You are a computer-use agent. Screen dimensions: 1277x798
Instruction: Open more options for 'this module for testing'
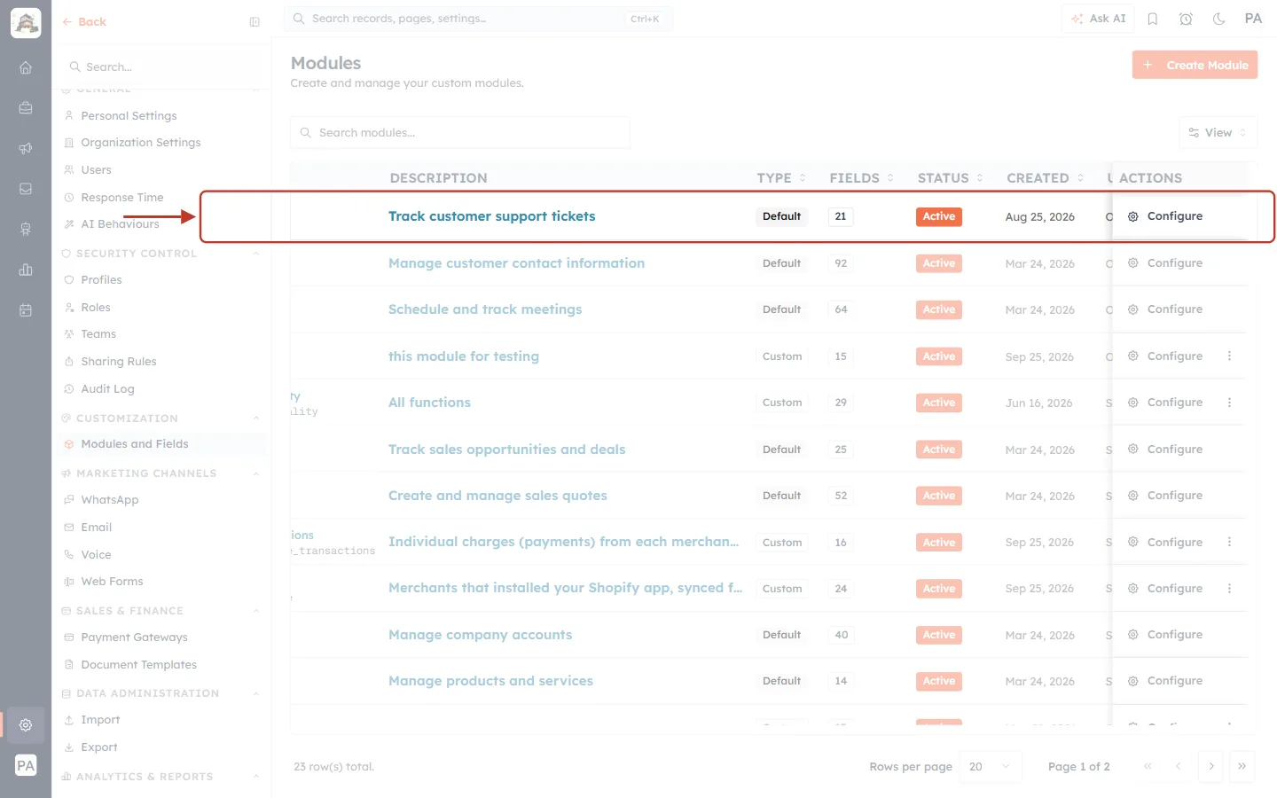click(1229, 356)
